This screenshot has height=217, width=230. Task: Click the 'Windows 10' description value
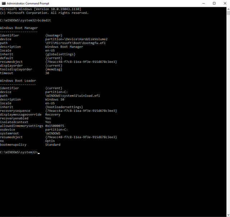pyautogui.click(x=55, y=99)
